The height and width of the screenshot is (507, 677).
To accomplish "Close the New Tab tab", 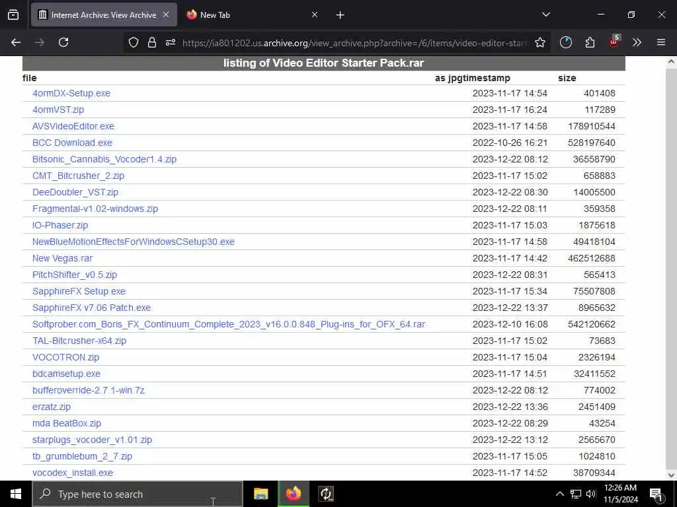I will point(315,15).
